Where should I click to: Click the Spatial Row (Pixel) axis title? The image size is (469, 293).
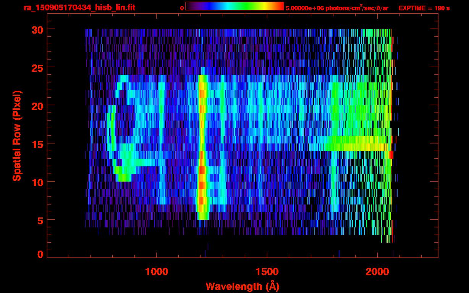17,135
